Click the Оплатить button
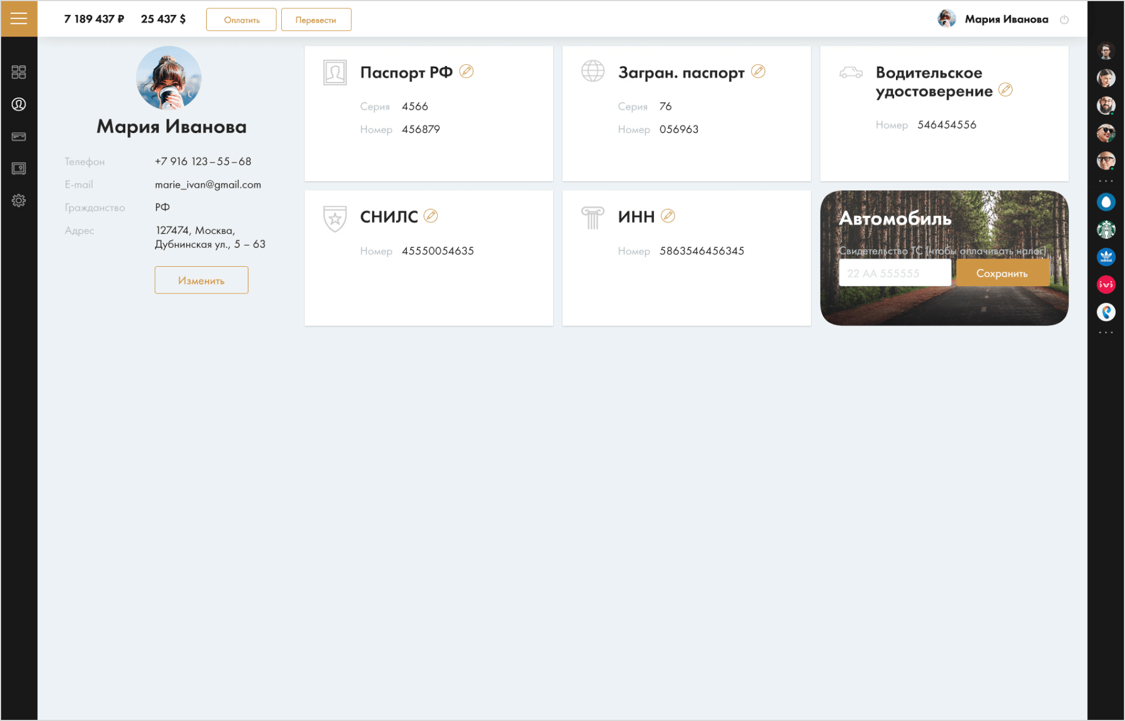 coord(241,19)
